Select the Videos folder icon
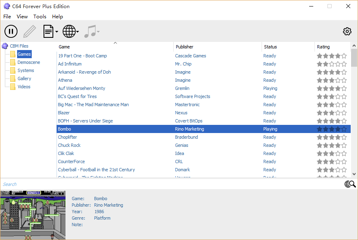The image size is (358, 240). [x=13, y=87]
